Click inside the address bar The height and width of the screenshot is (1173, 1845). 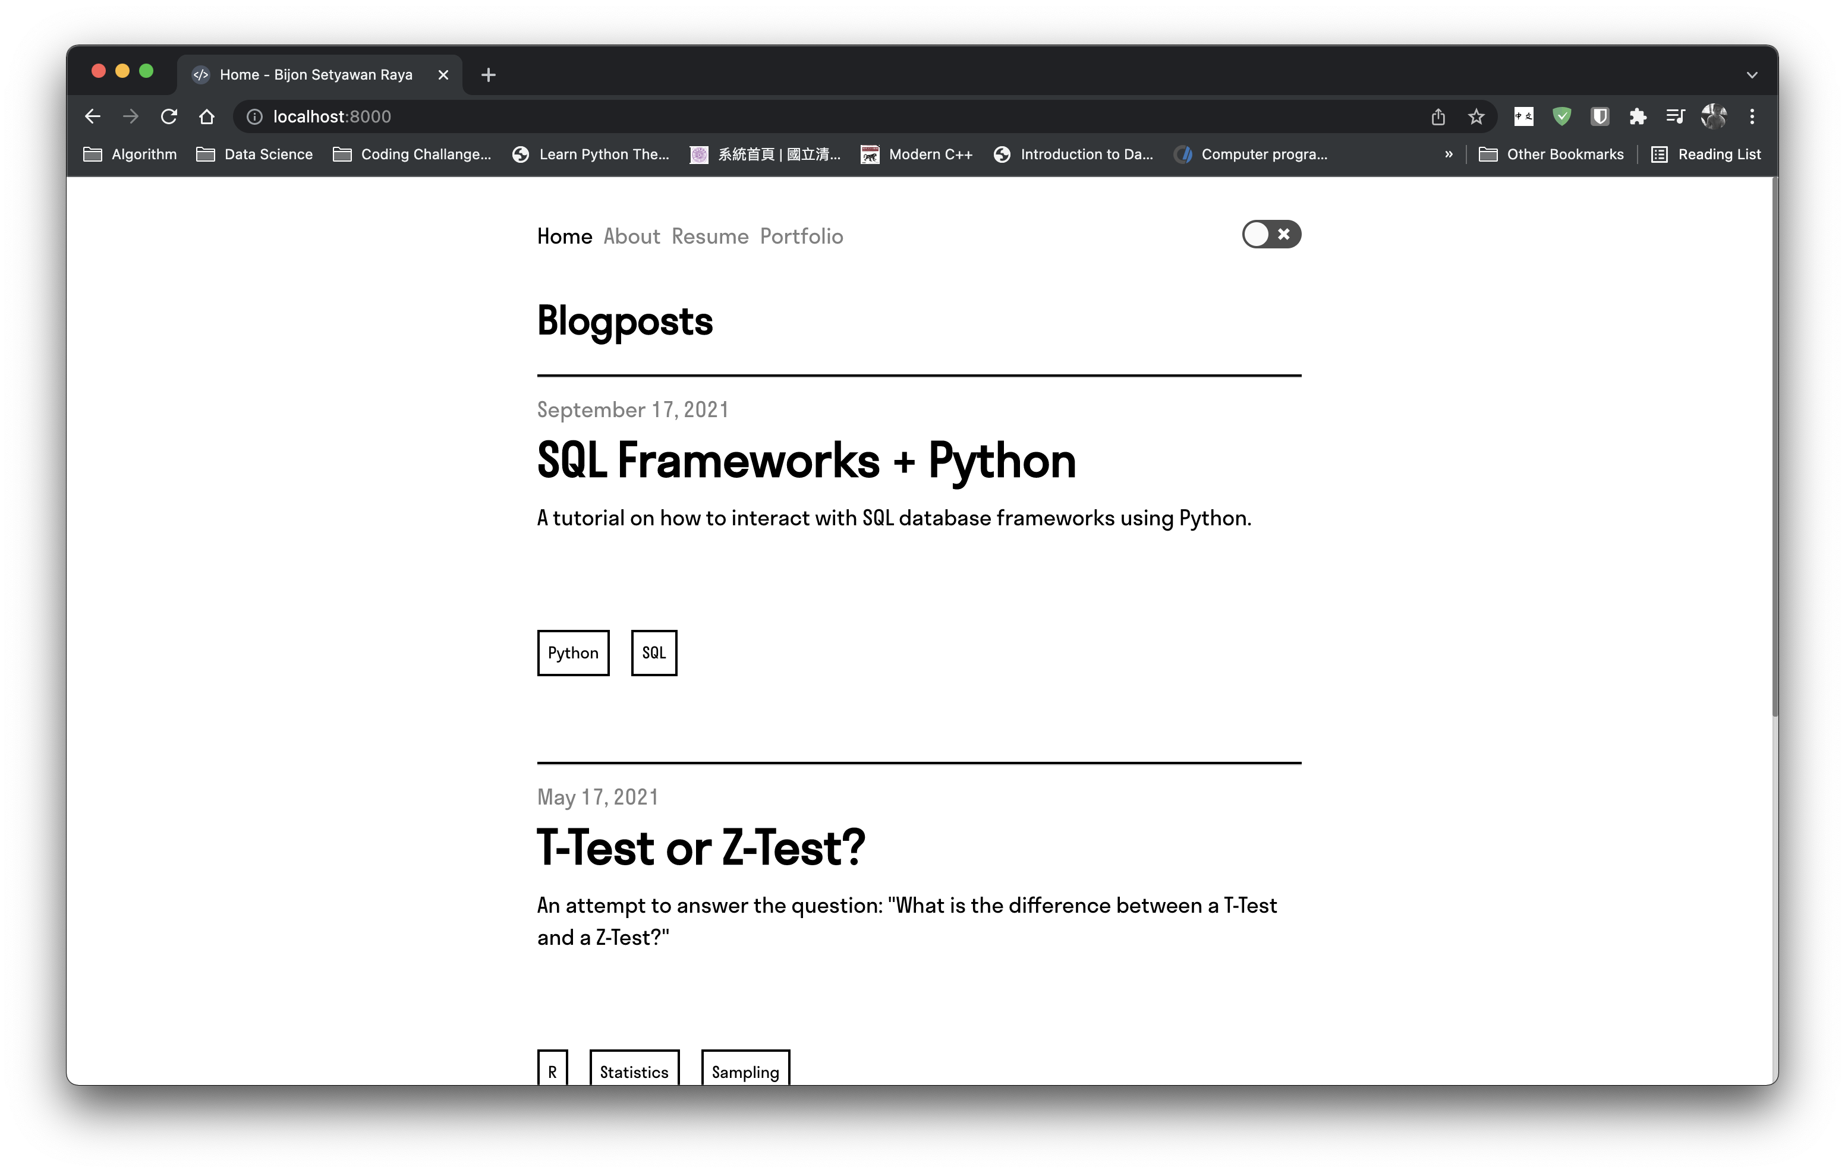(x=536, y=116)
